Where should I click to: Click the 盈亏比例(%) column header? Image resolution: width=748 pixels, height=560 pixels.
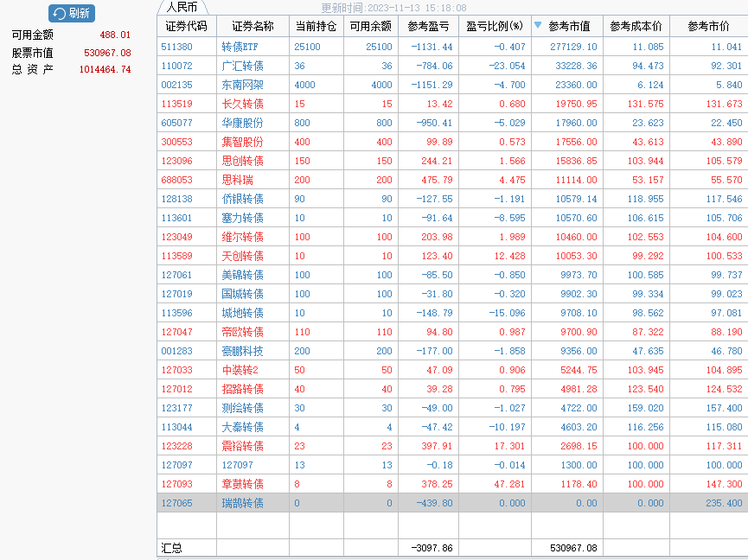click(495, 26)
